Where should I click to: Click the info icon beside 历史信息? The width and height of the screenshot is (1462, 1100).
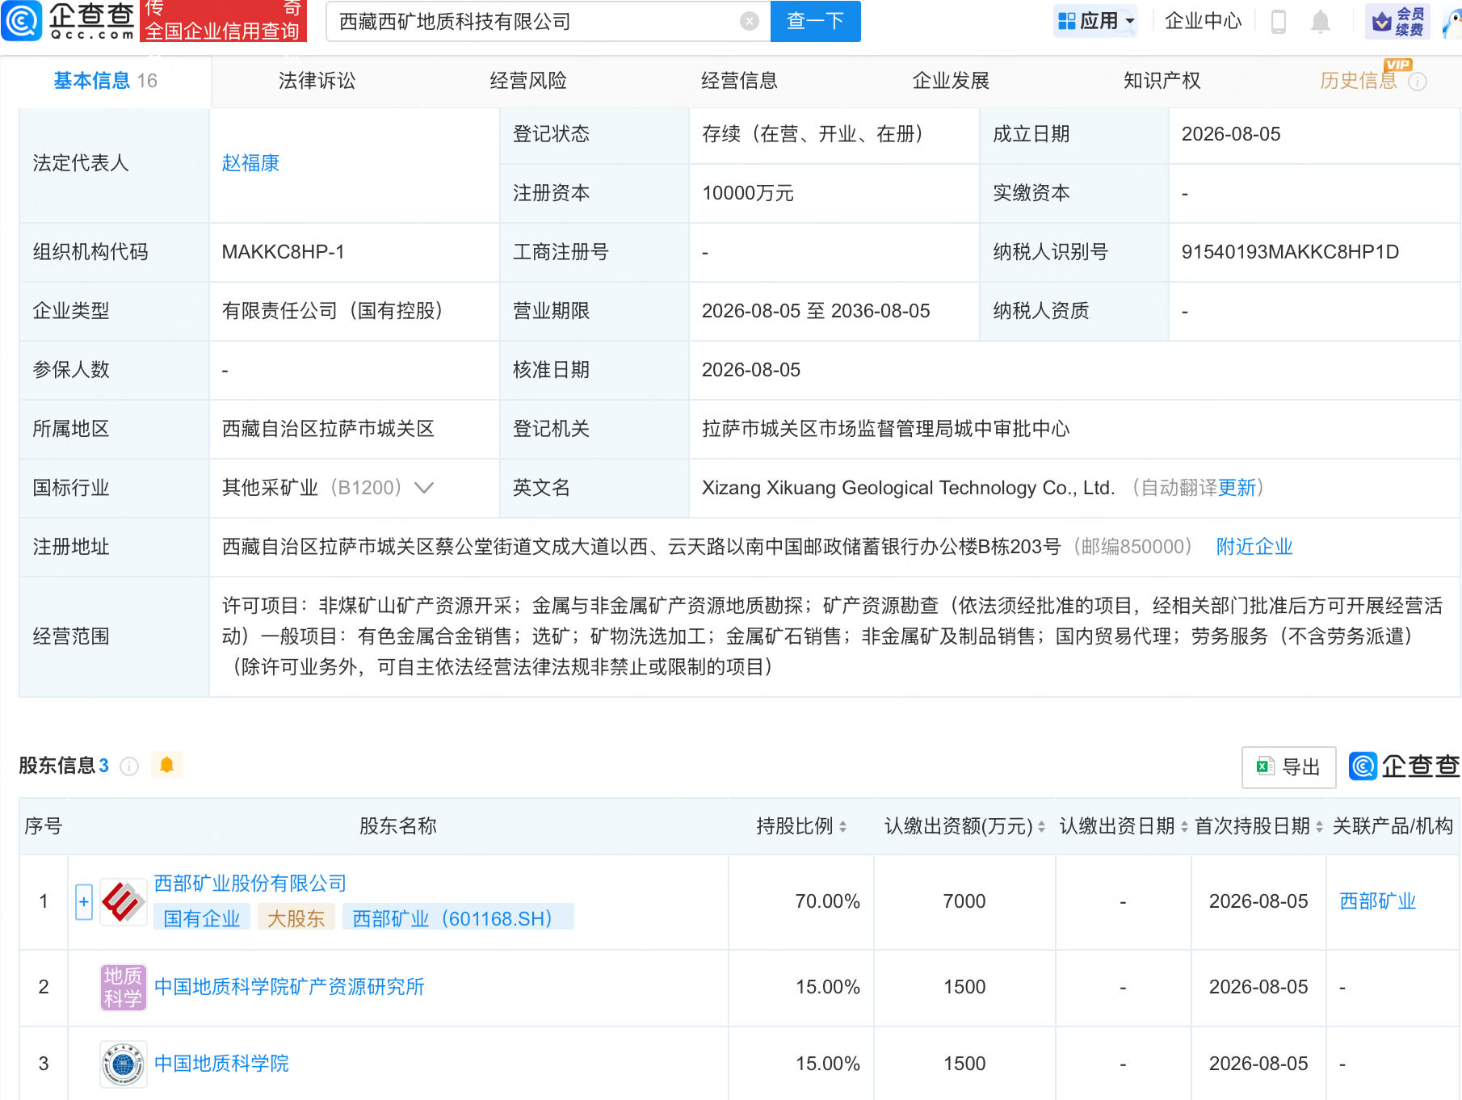(x=1418, y=82)
